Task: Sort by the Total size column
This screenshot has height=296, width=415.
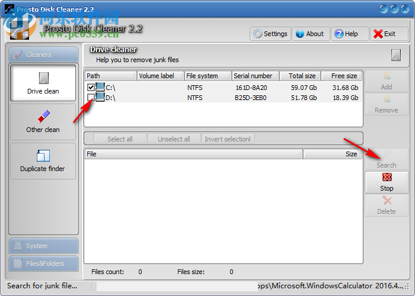Action: pyautogui.click(x=300, y=76)
